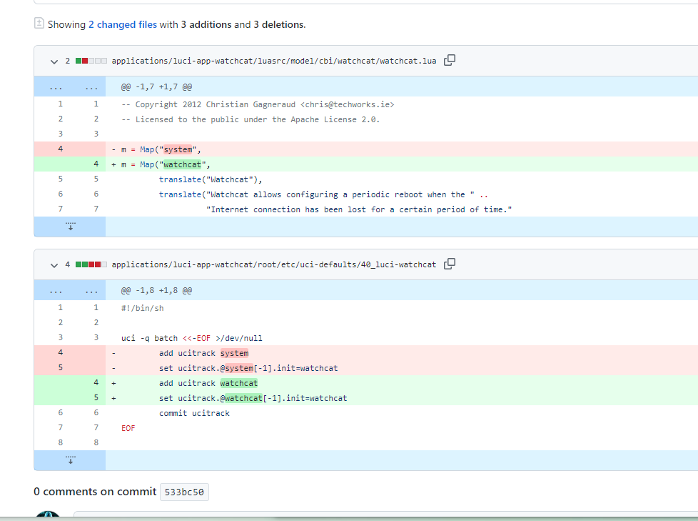This screenshot has width=698, height=521.
Task: Collapse the 40_luci-watchcat file diff
Action: coord(54,264)
